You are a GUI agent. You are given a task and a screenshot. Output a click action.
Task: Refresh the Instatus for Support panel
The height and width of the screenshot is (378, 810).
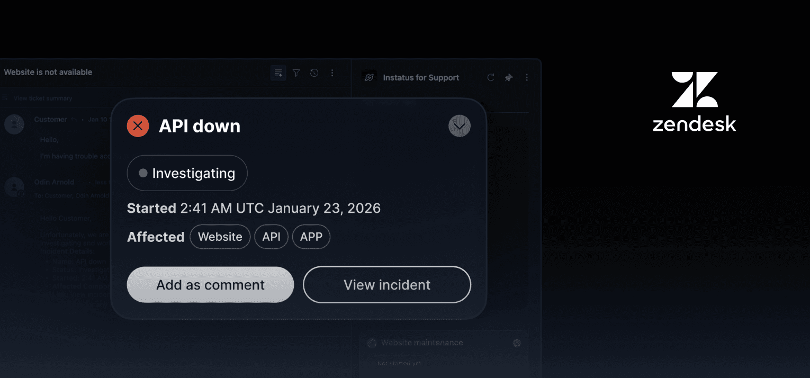491,77
